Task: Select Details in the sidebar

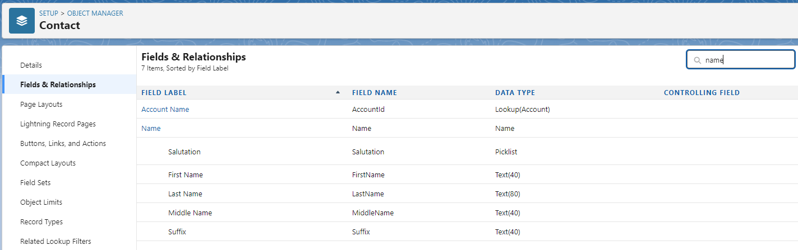Action: [x=31, y=65]
